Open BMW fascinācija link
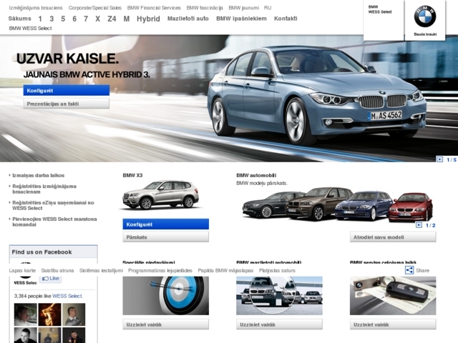This screenshot has height=343, width=458. pyautogui.click(x=205, y=8)
